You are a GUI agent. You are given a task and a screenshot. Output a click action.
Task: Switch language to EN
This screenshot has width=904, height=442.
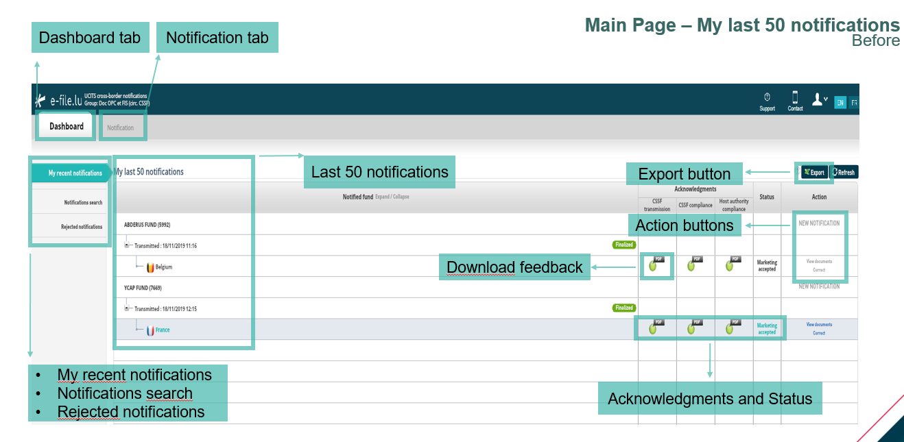point(840,103)
